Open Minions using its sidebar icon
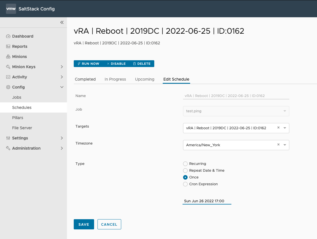The width and height of the screenshot is (317, 239). point(8,57)
